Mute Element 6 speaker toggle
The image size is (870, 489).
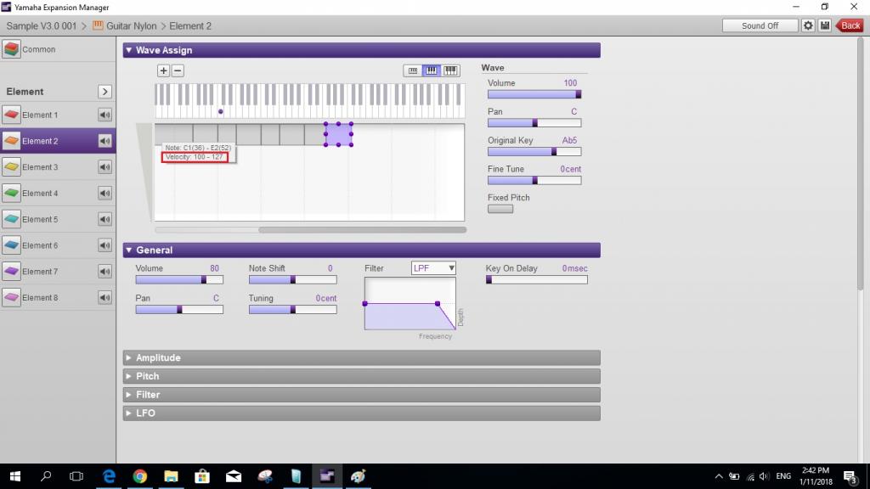point(105,245)
